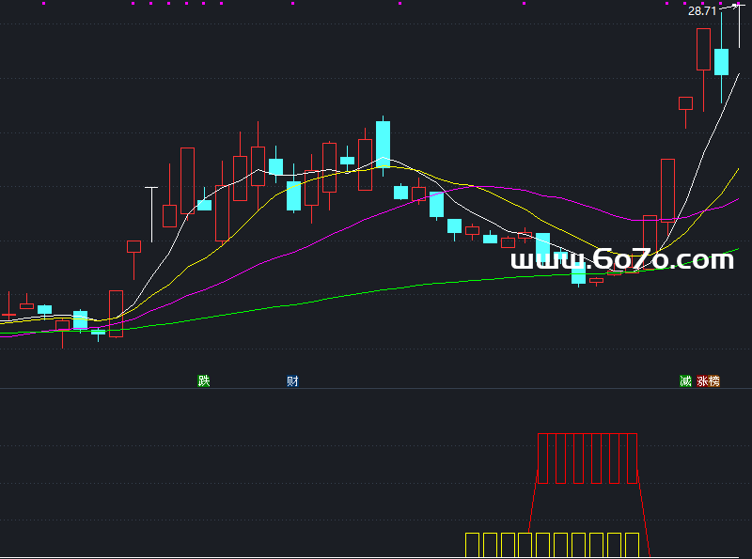Click the green 减 marker icon
The width and height of the screenshot is (752, 559).
pyautogui.click(x=685, y=380)
